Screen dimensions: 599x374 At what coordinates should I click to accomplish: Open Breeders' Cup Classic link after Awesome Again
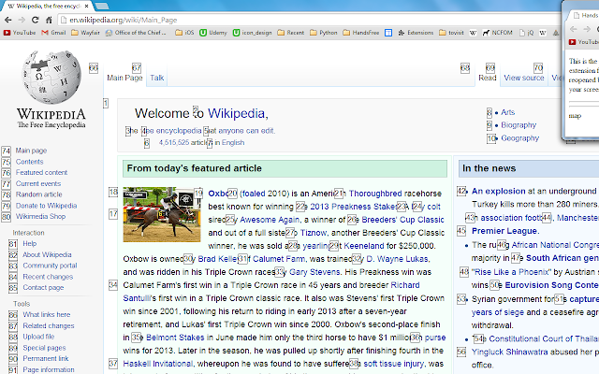pos(402,220)
